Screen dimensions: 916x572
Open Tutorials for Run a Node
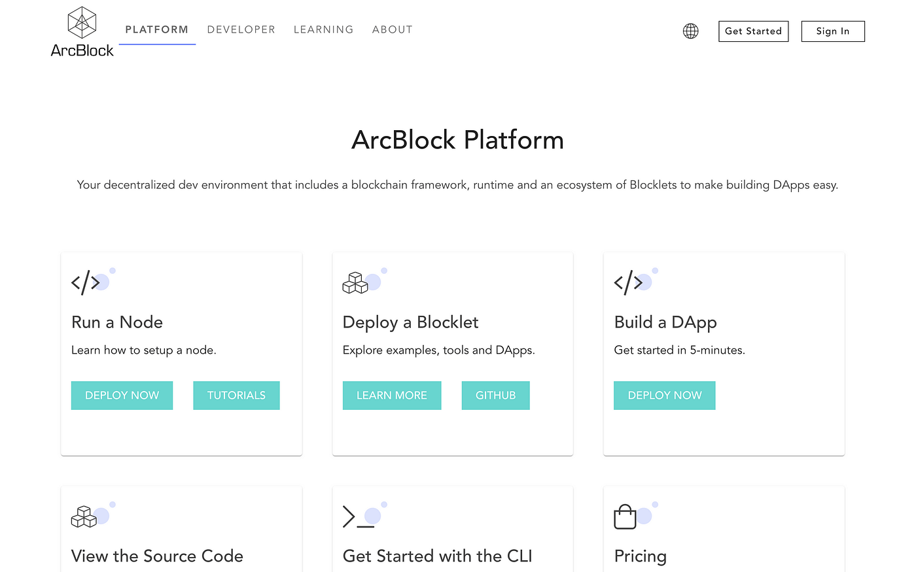point(236,395)
